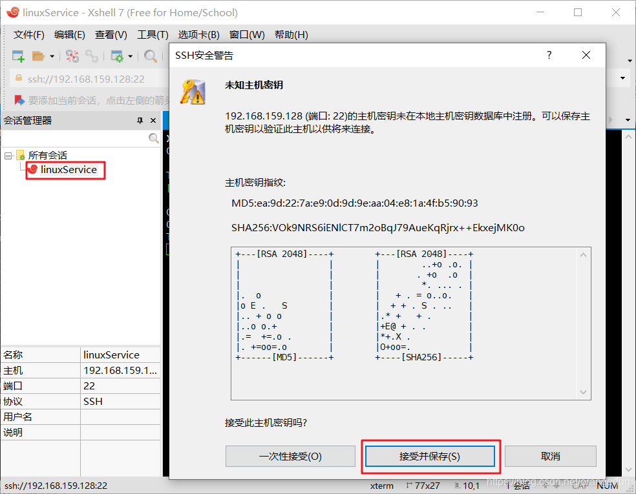
Task: Open the 文件(F) menu
Action: pyautogui.click(x=29, y=35)
